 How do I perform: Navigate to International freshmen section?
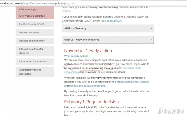pyautogui.click(x=32, y=41)
